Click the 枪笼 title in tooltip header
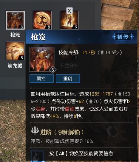The width and height of the screenshot is (139, 162). pyautogui.click(x=38, y=37)
